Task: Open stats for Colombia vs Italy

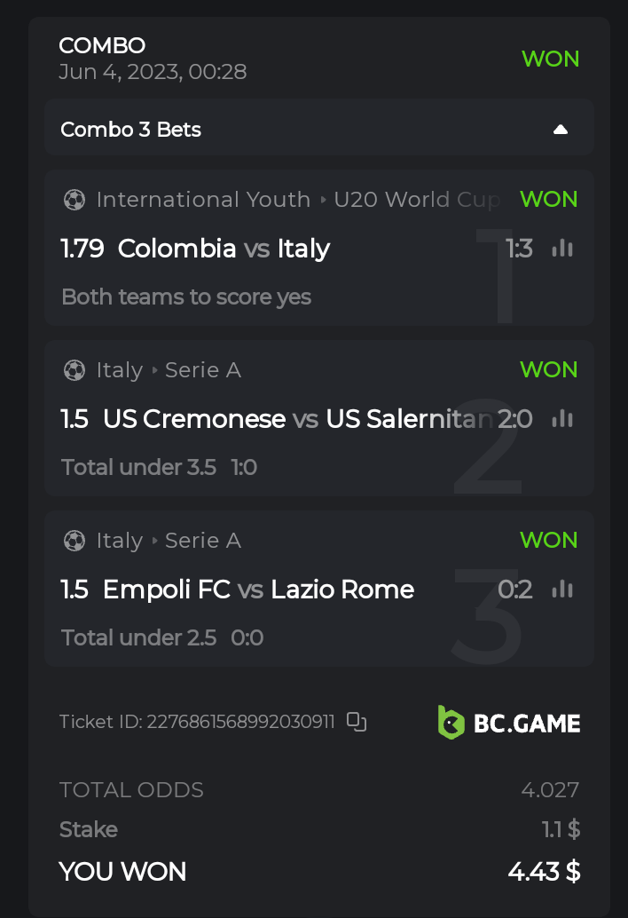Action: pyautogui.click(x=562, y=249)
